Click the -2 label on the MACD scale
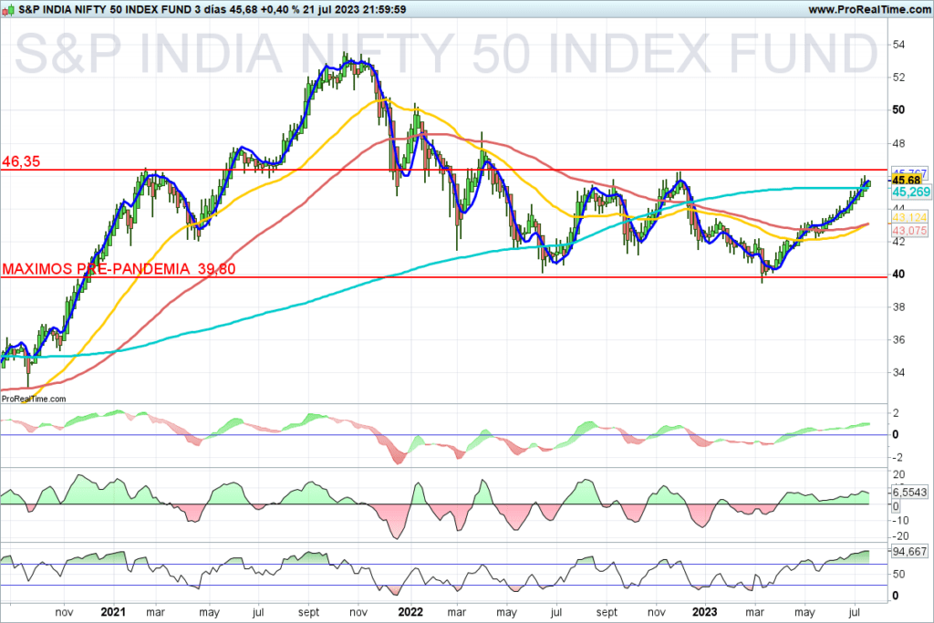 [896, 457]
